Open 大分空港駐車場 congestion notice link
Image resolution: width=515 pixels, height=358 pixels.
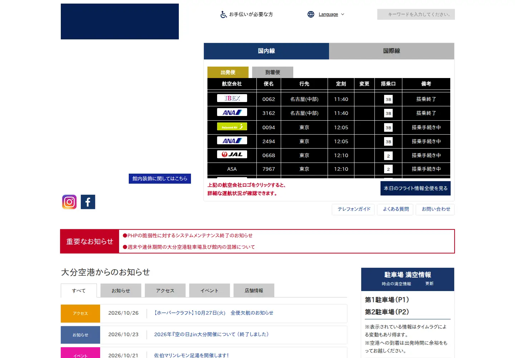click(x=189, y=247)
